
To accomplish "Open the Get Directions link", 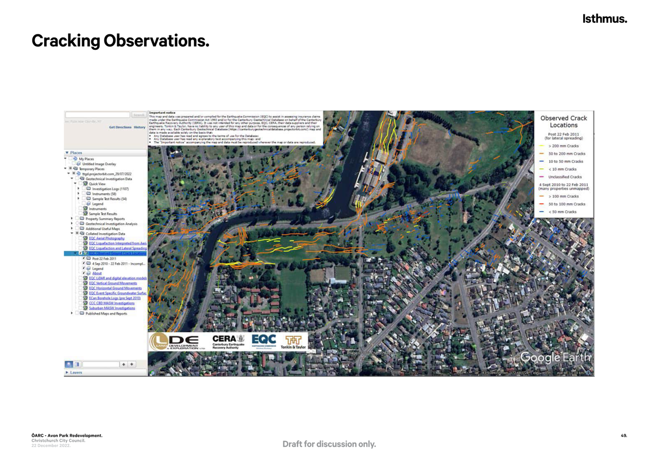I will [120, 127].
